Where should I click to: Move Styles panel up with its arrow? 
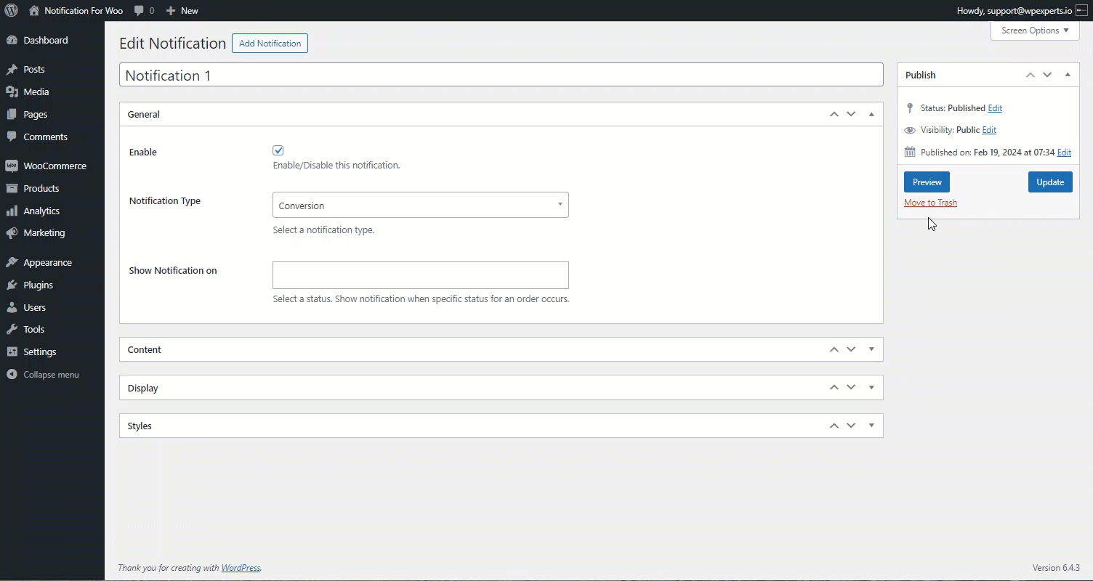coord(834,426)
